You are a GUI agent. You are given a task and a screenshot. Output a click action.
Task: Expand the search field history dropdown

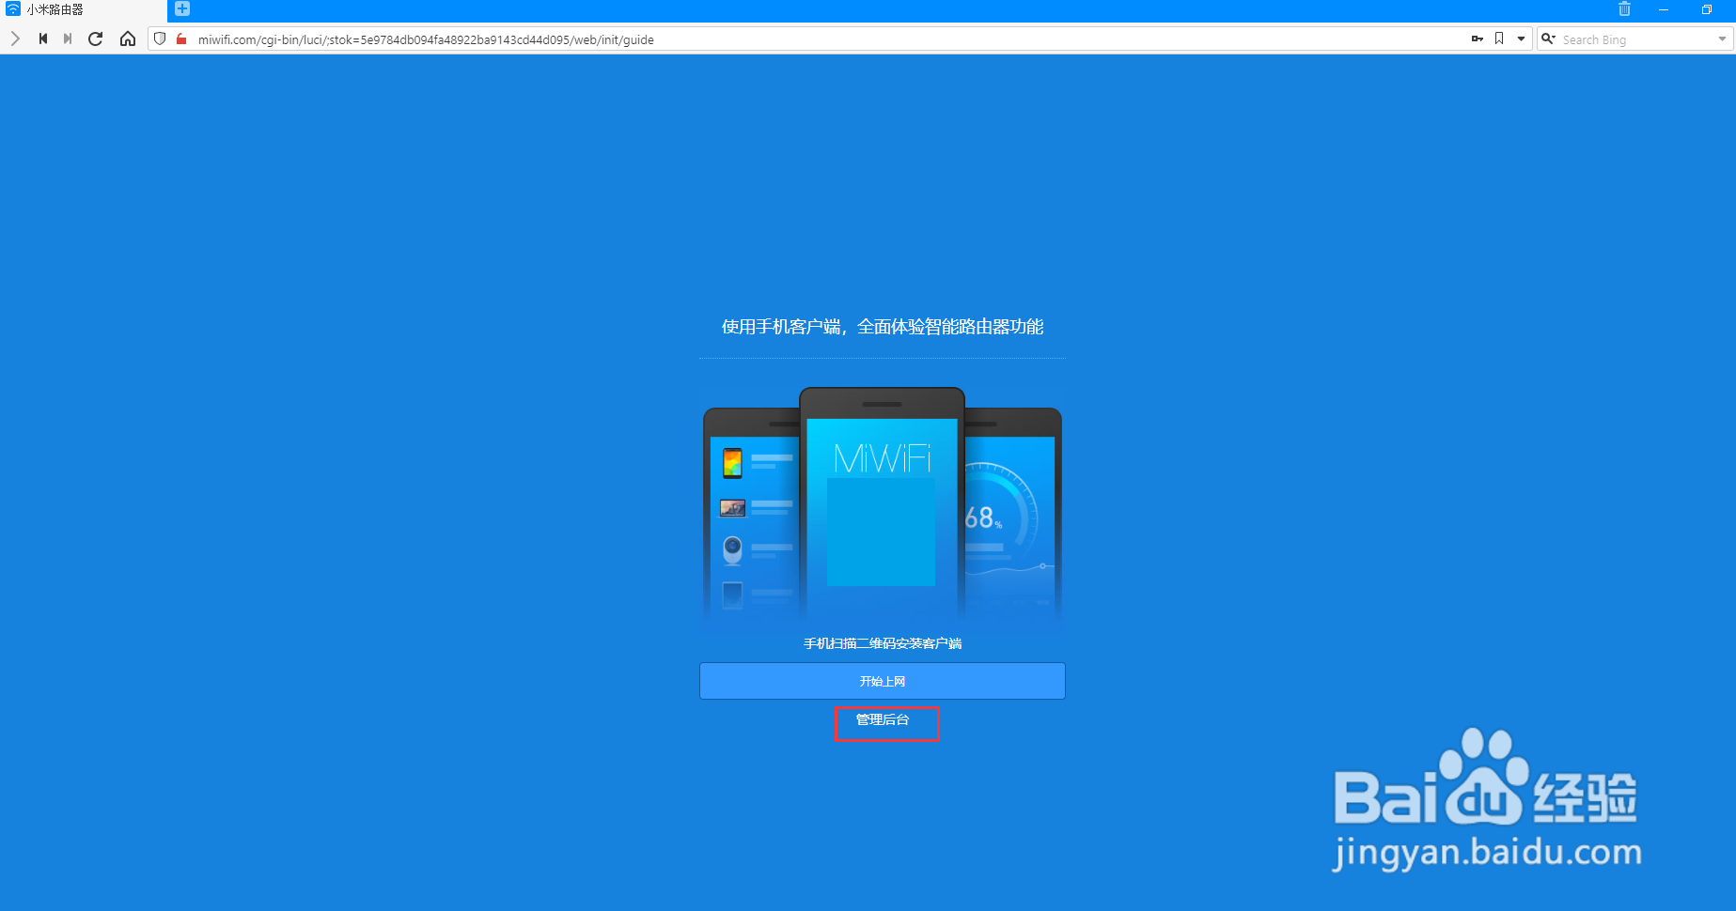[x=1722, y=39]
